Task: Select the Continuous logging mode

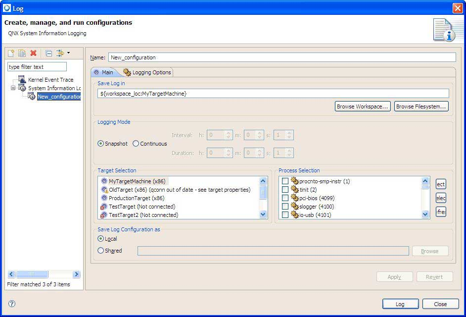Action: (136, 144)
